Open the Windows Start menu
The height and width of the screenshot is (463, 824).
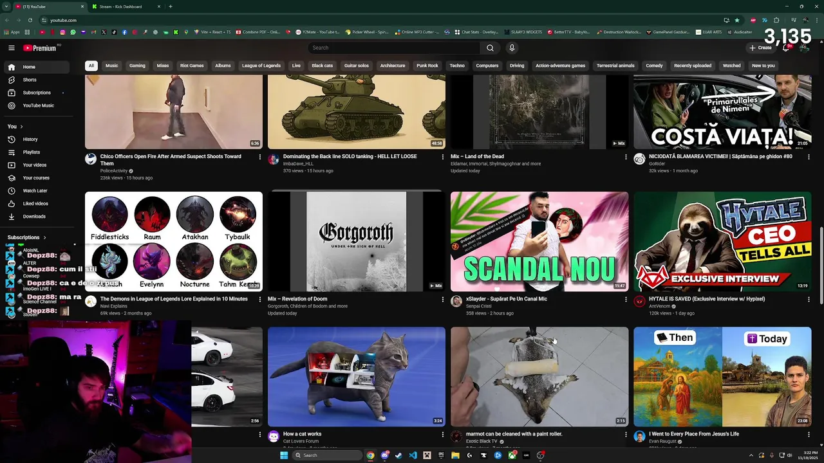point(284,455)
